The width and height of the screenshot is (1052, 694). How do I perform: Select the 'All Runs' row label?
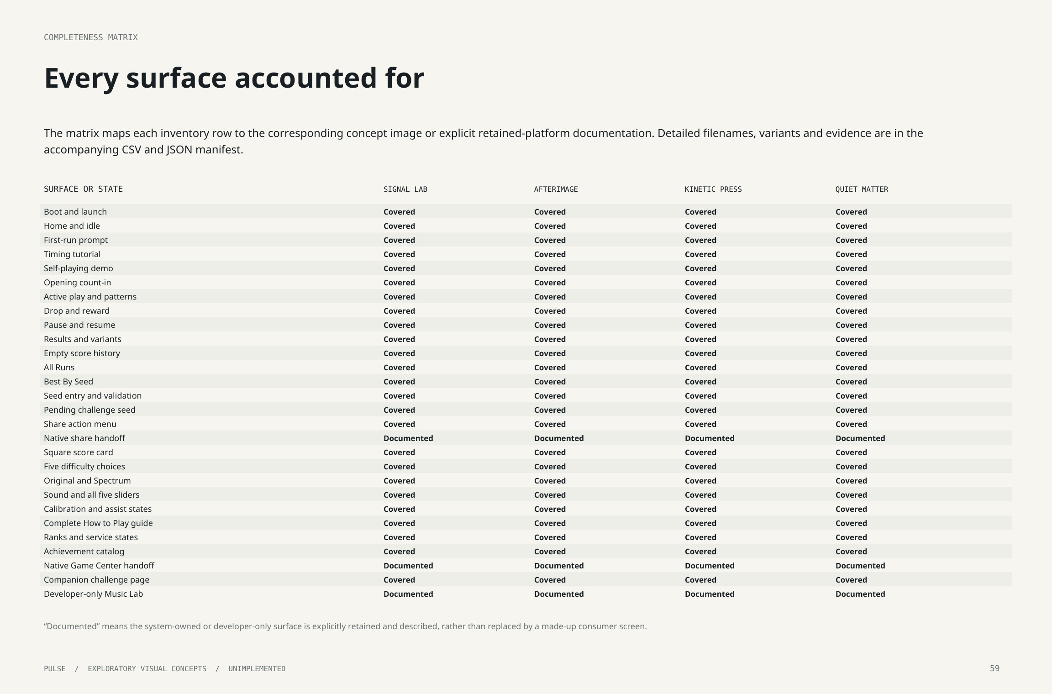pos(59,368)
